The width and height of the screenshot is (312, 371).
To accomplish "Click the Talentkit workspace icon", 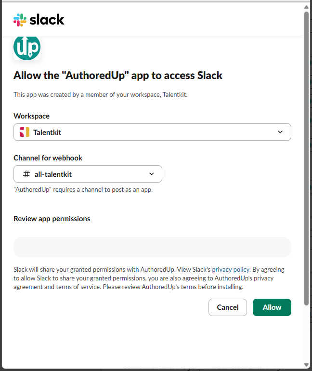I will click(x=25, y=132).
